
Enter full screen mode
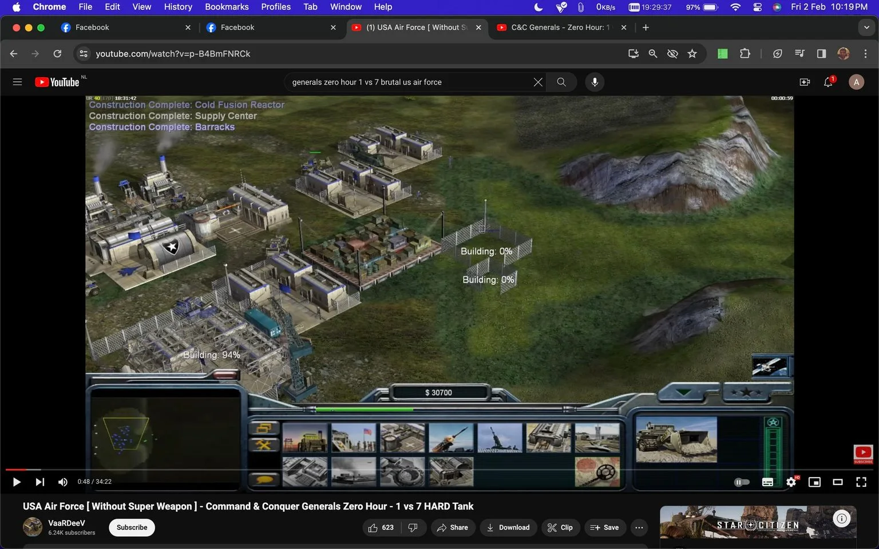click(x=861, y=482)
